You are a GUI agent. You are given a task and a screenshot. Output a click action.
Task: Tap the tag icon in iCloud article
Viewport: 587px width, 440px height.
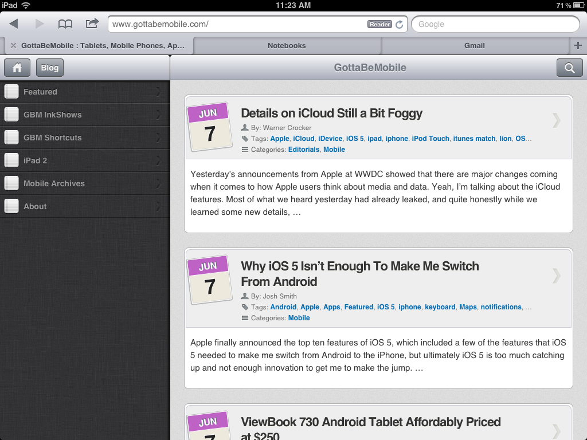[x=245, y=139]
